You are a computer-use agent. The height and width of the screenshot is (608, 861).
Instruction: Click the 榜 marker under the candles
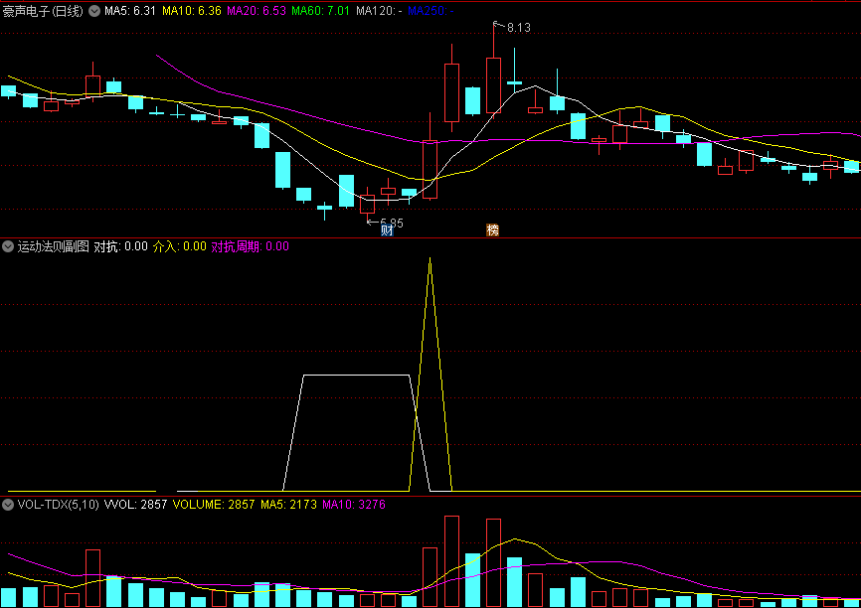click(x=492, y=230)
